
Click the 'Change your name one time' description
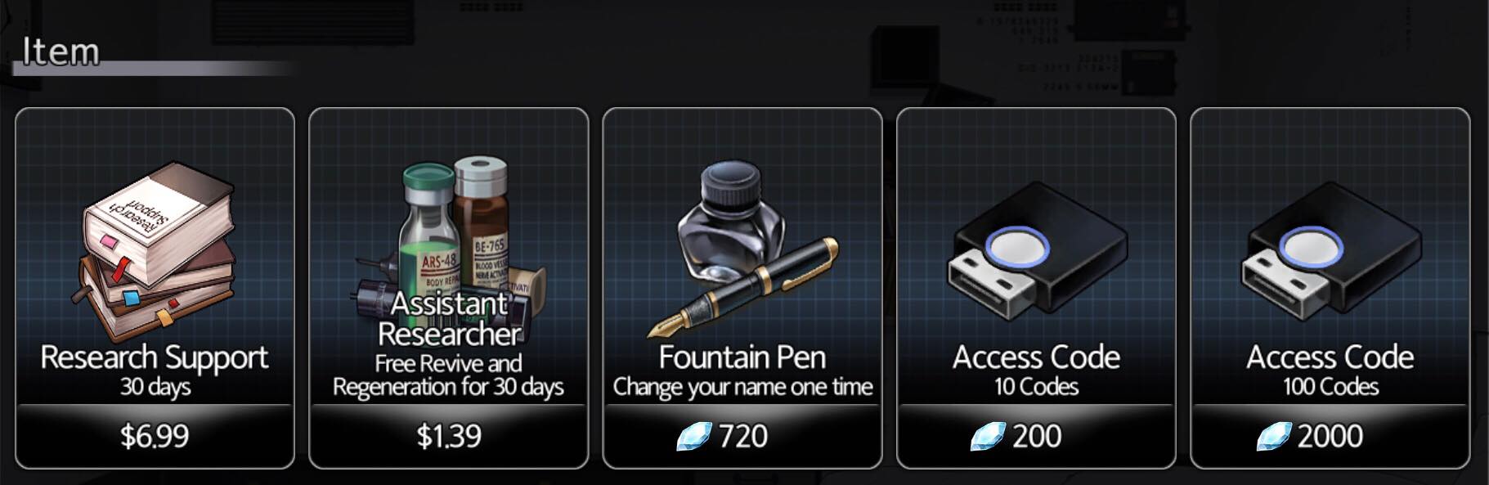[742, 386]
